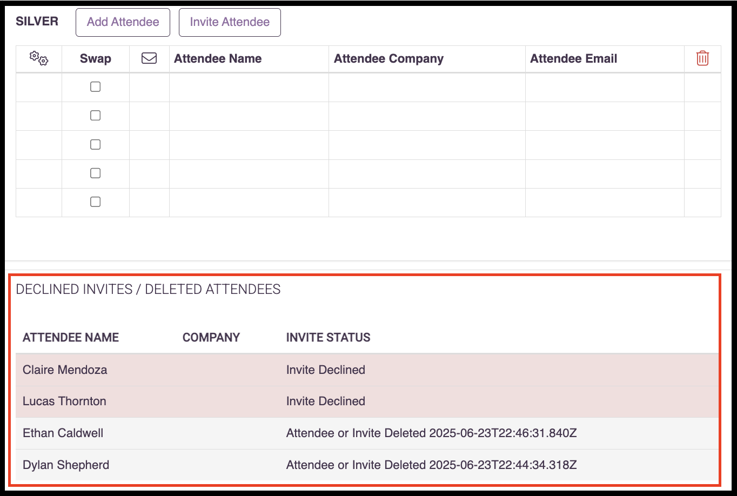Click the COMPANY header in declined table
The image size is (737, 496).
coord(211,338)
